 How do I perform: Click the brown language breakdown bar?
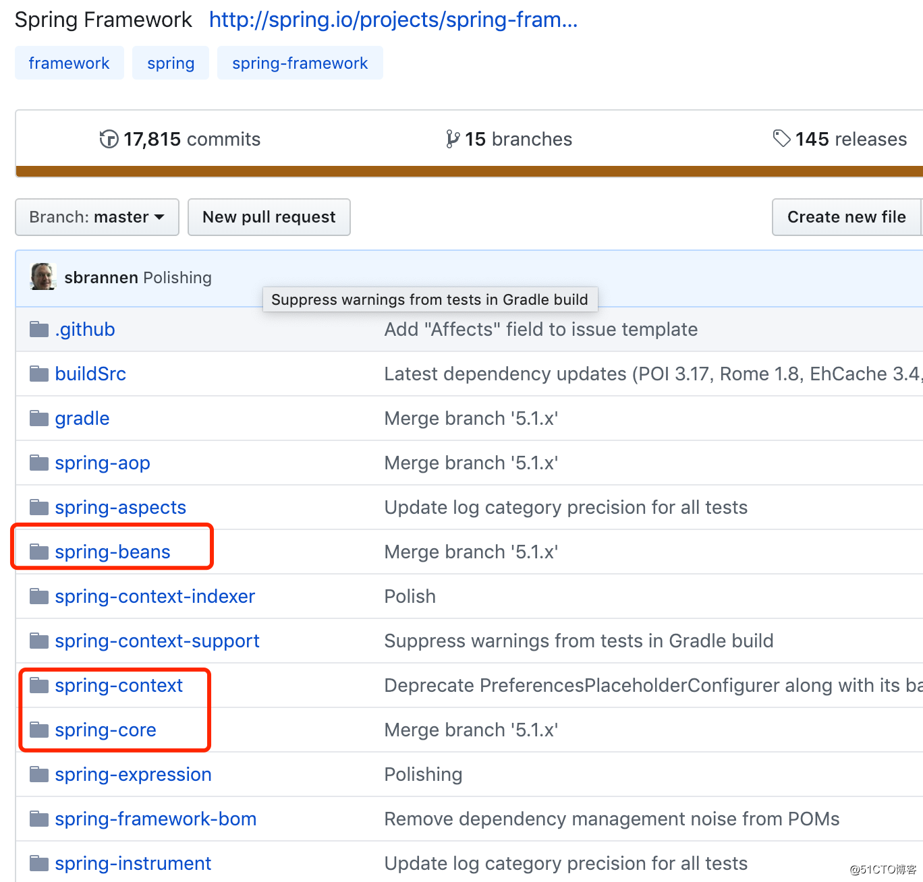470,171
